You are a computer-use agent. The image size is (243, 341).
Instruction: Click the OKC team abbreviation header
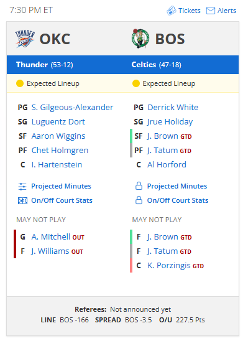coord(55,39)
